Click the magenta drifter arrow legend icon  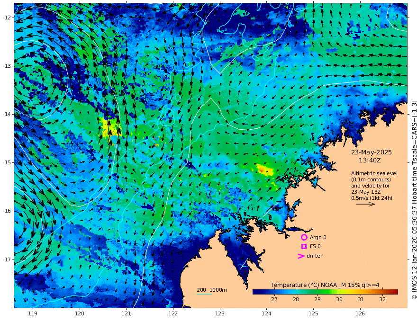(x=301, y=256)
